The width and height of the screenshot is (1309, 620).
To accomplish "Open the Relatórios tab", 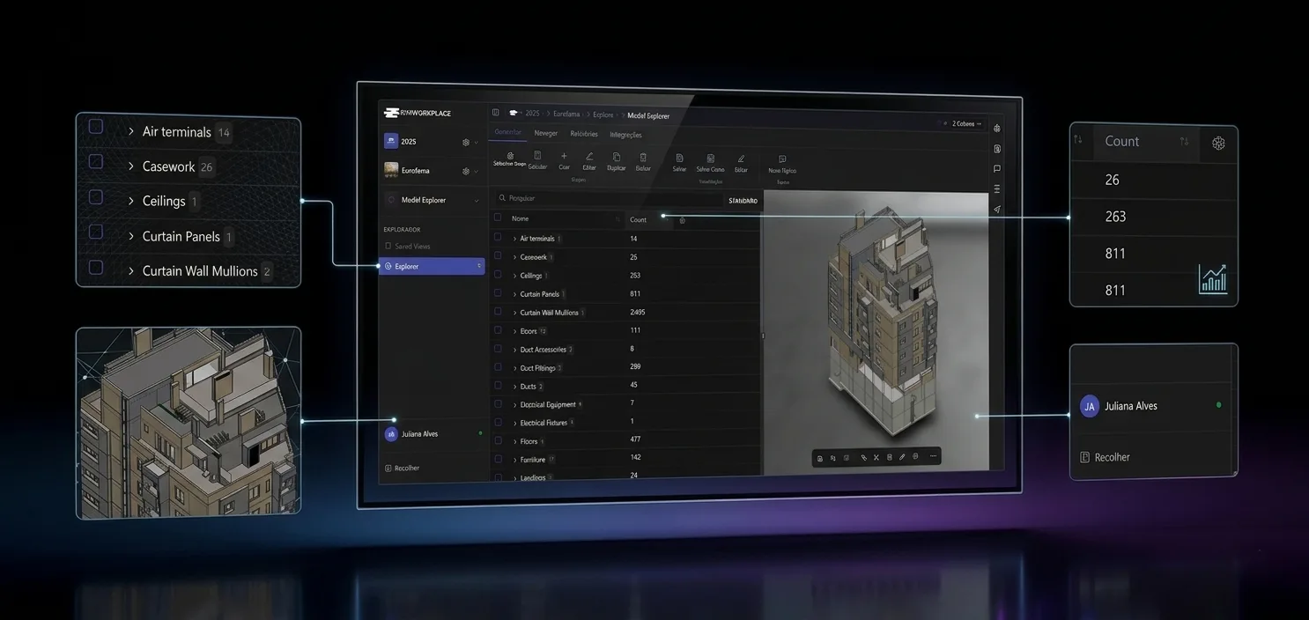I will point(584,134).
